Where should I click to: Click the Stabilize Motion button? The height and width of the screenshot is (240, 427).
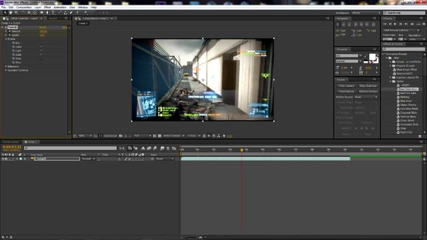tap(368, 91)
